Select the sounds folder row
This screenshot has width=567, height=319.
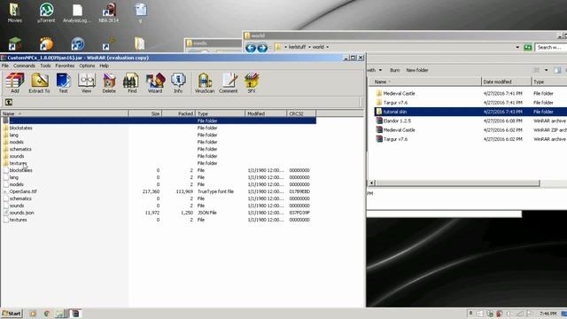[x=159, y=156]
